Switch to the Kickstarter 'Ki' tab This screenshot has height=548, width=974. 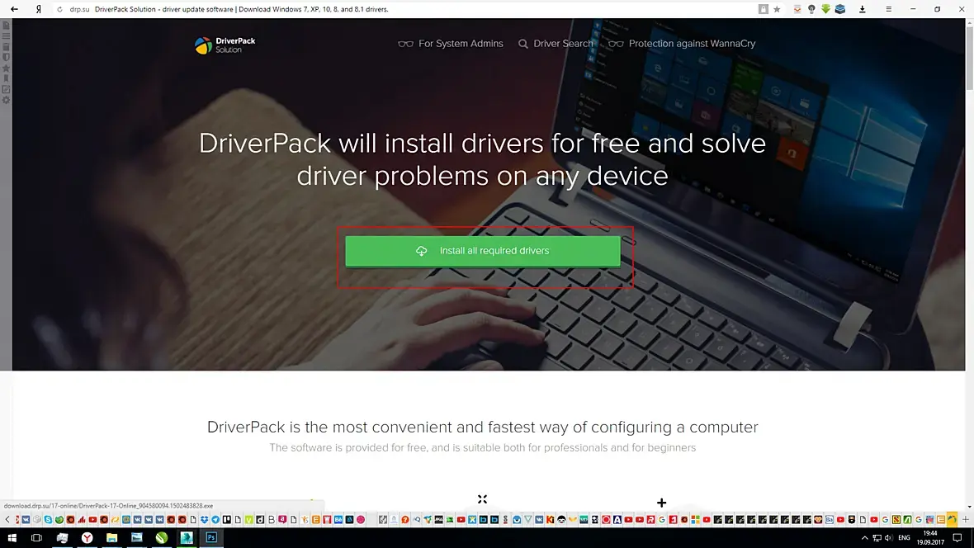(551, 519)
